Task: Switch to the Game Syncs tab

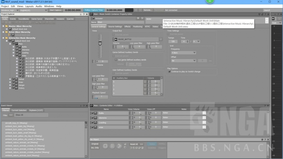Action: point(37,19)
